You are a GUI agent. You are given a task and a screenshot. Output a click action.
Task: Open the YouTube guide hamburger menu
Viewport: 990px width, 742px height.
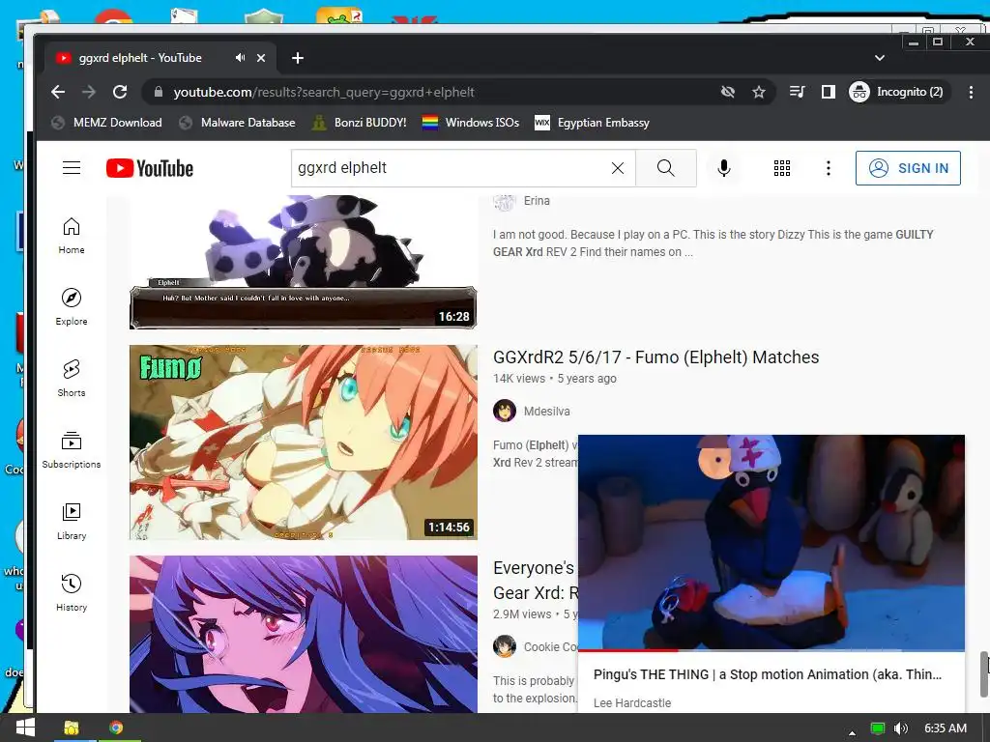tap(72, 168)
